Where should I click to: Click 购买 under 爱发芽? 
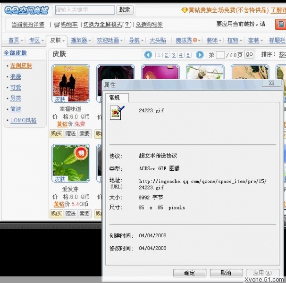56,214
